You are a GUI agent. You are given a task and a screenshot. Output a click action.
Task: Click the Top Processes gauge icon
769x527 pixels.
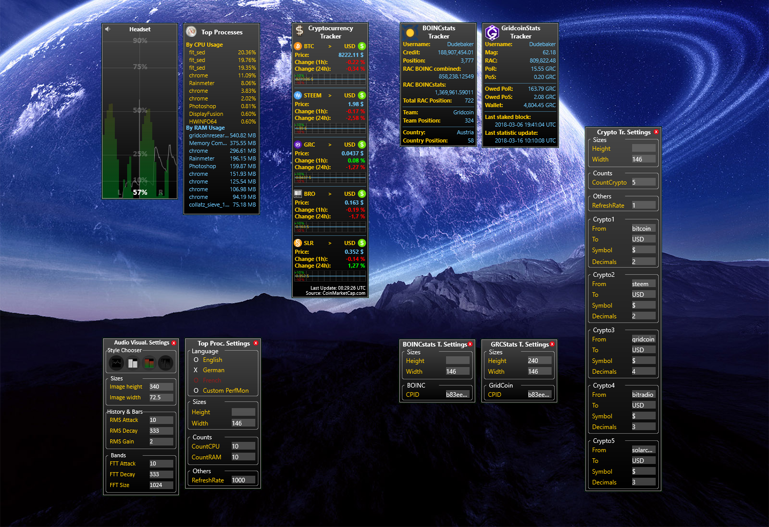tap(191, 31)
